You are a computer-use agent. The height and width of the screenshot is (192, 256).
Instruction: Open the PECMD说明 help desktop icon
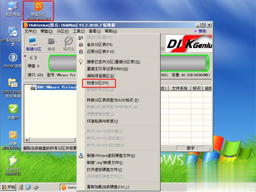[12, 60]
